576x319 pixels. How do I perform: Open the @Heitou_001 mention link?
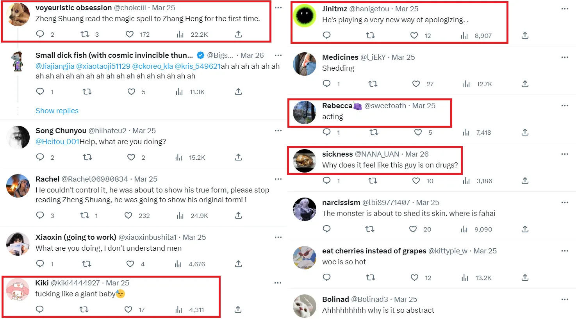[x=57, y=142]
